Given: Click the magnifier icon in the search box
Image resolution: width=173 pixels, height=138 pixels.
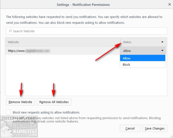Looking at the screenshot, I should click(x=10, y=31).
